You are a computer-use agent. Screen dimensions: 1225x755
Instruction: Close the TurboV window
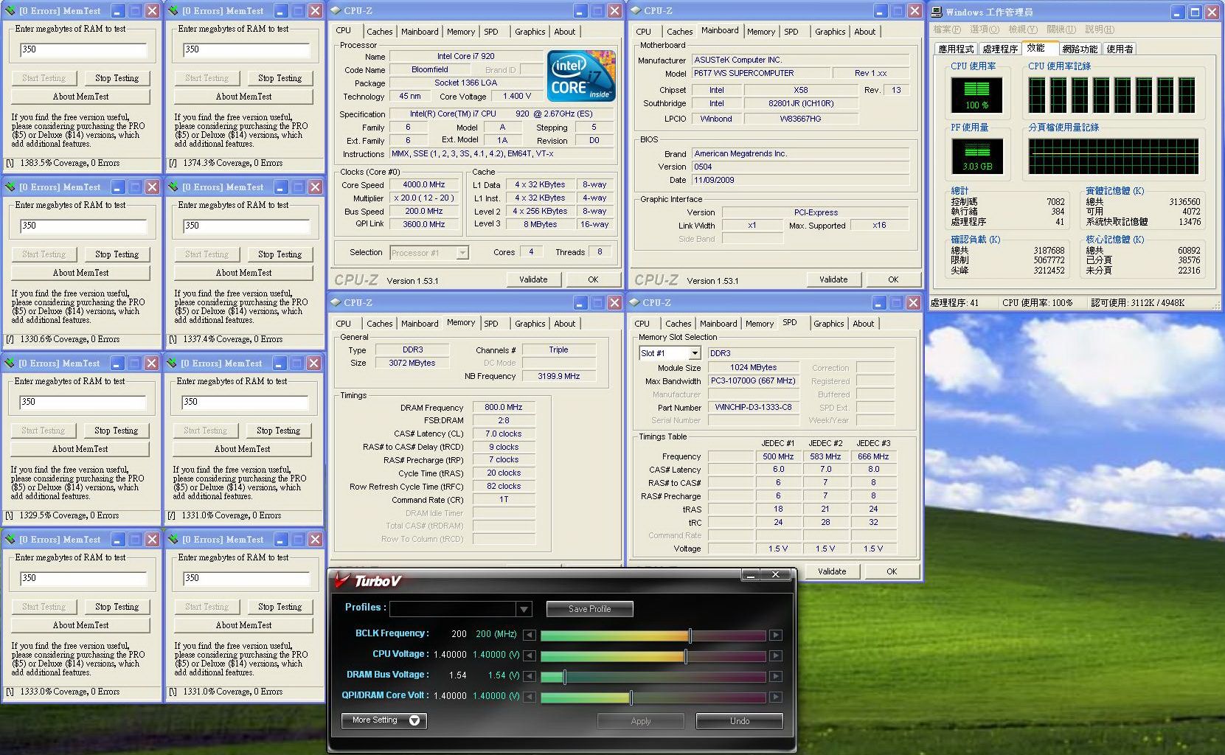click(x=775, y=575)
